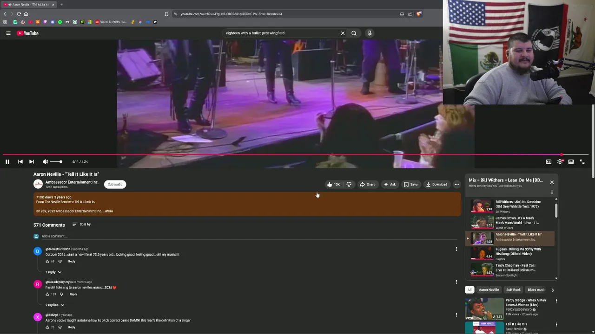Like the video with thumbs up

pyautogui.click(x=333, y=184)
